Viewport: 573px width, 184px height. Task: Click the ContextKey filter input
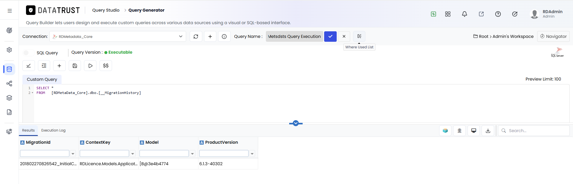click(x=104, y=154)
